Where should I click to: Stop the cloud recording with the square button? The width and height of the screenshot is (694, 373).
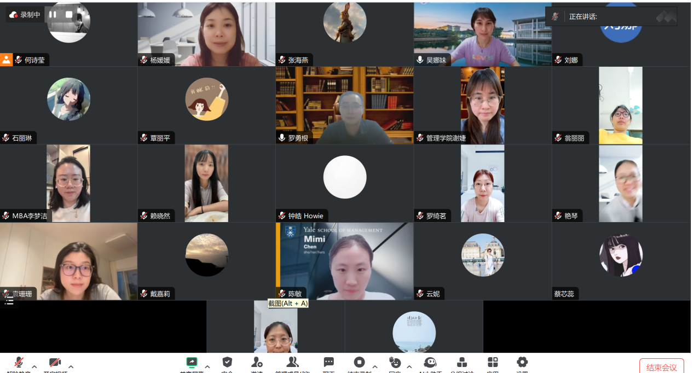[x=69, y=15]
